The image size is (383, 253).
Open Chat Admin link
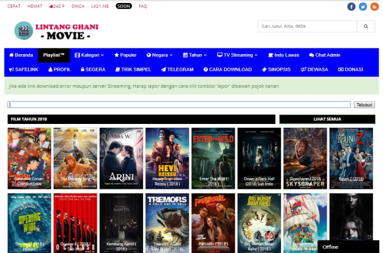[x=324, y=55]
